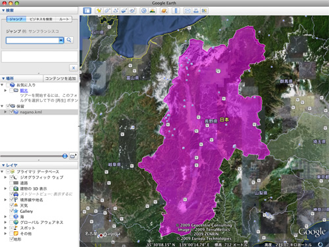Expand the 観光 folder arrow
This screenshot has width=329, height=247.
point(5,90)
